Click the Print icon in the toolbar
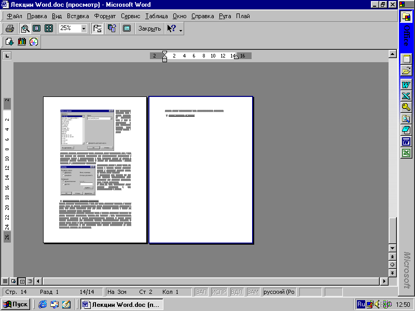 [10, 29]
